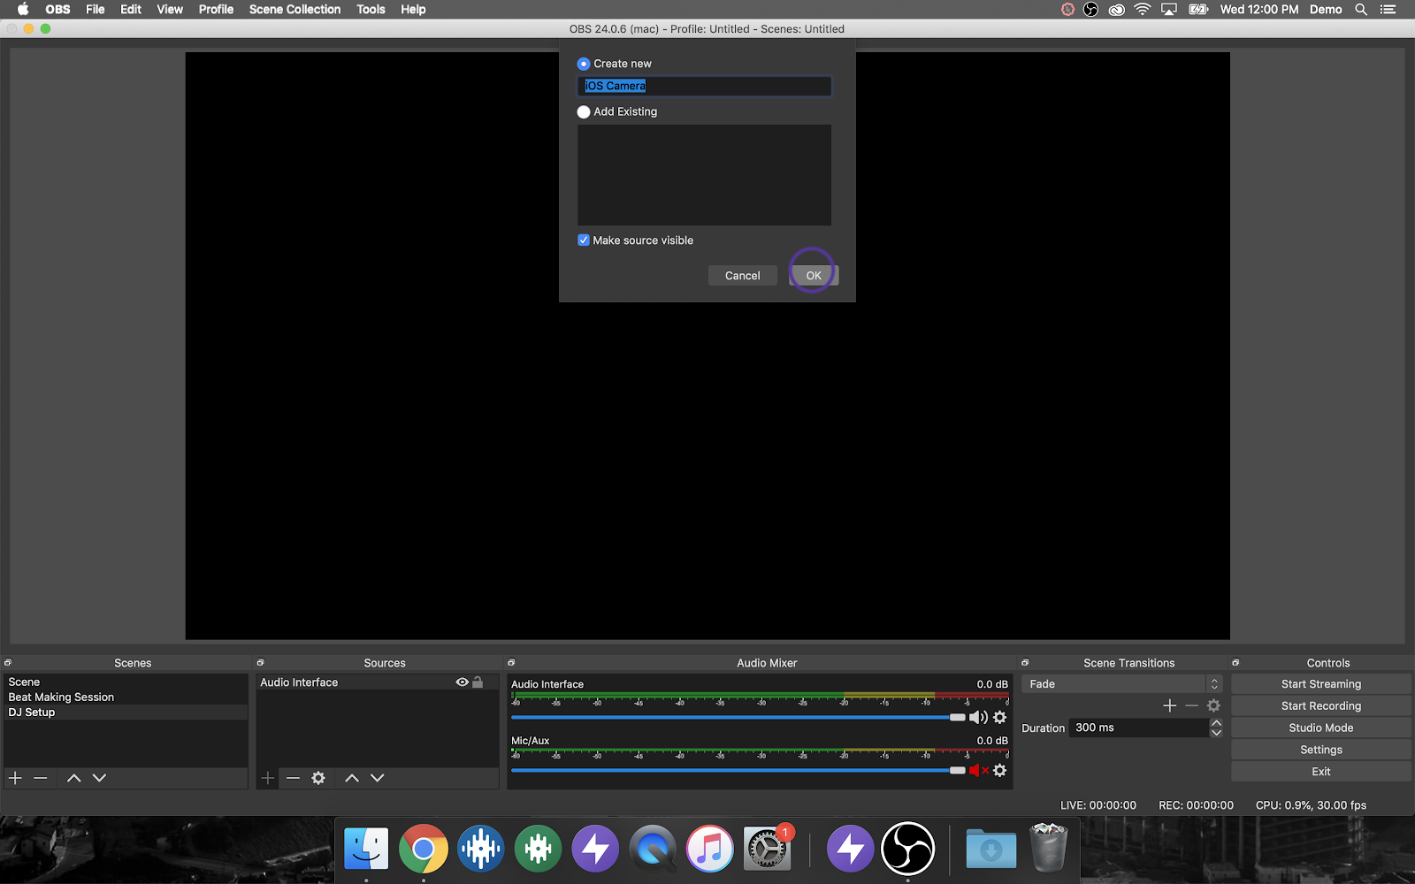
Task: Select the Add Existing radio button
Action: [x=584, y=112]
